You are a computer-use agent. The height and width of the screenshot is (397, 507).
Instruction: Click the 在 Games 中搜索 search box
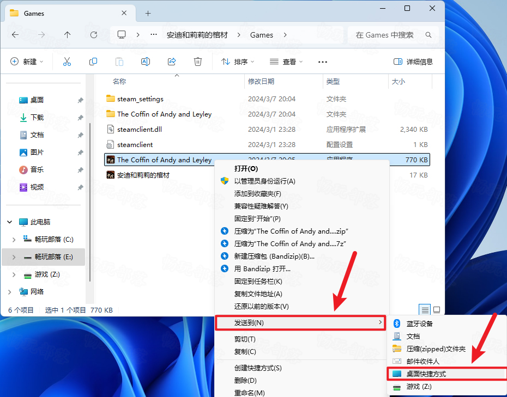(393, 35)
